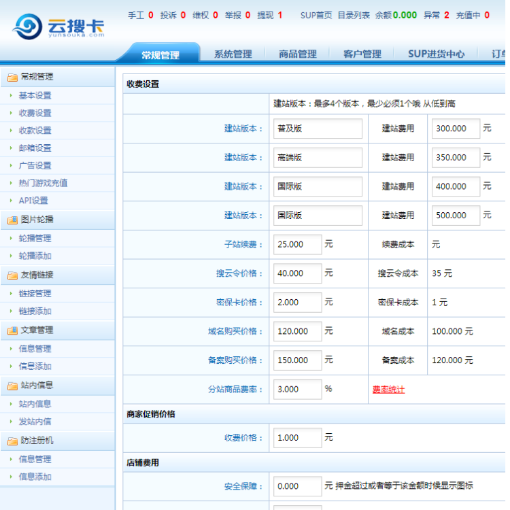Click the 举报 counter in header

(237, 15)
